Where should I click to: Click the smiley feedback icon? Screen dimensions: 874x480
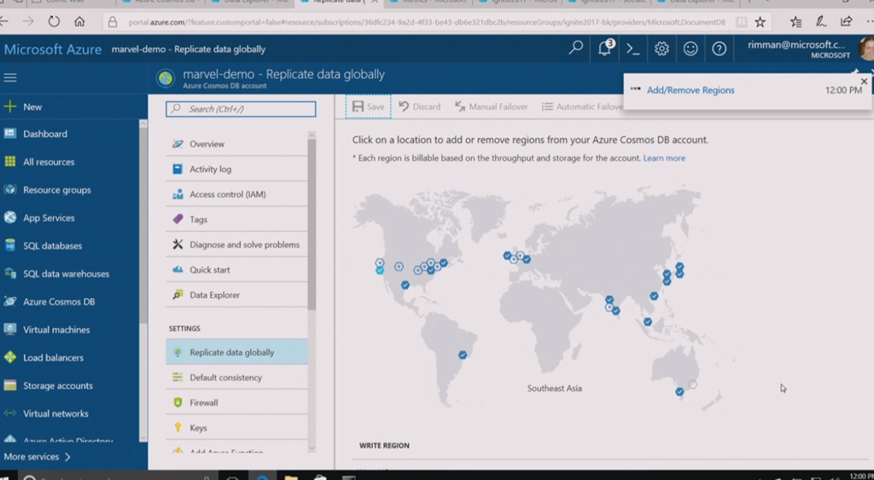(x=690, y=49)
